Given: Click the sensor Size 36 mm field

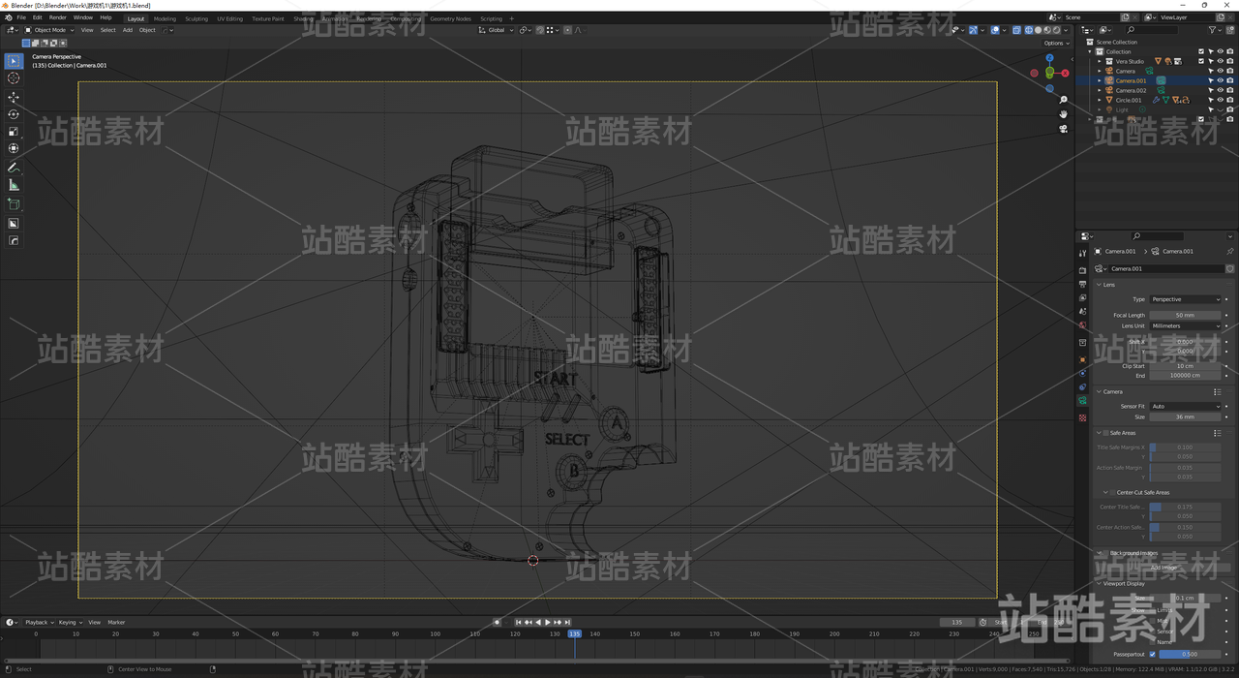Looking at the screenshot, I should pyautogui.click(x=1186, y=416).
